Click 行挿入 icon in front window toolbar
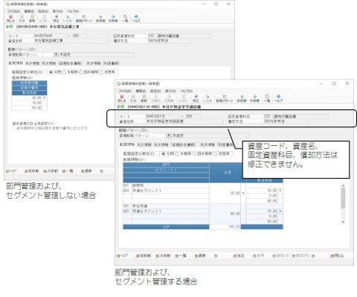The height and width of the screenshot is (297, 357). pos(156,98)
